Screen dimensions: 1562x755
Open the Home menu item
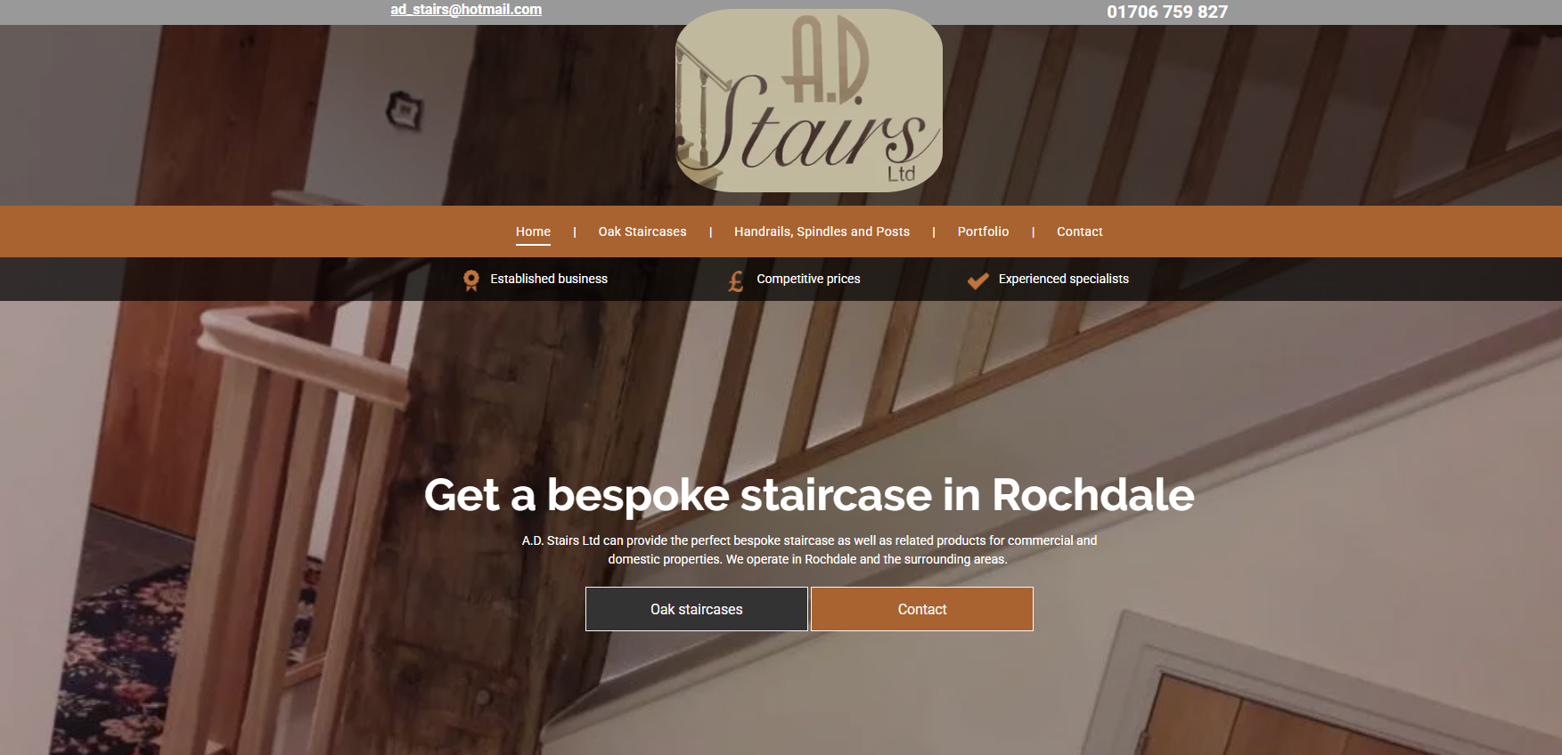533,231
